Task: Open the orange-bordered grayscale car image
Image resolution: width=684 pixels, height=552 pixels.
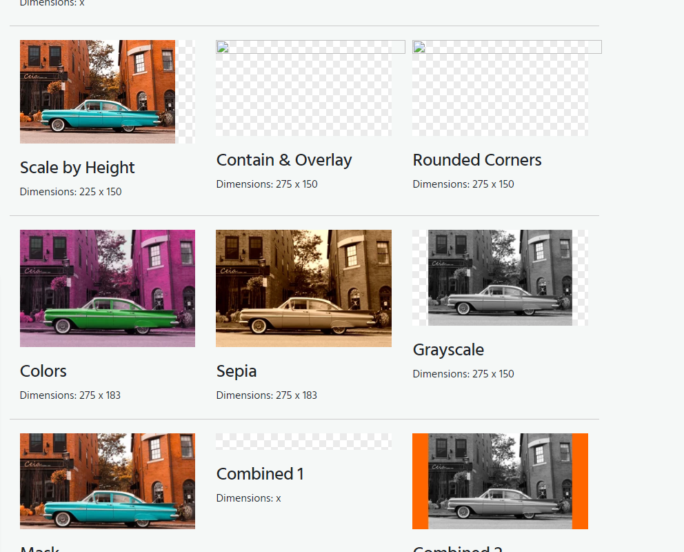Action: (500, 481)
